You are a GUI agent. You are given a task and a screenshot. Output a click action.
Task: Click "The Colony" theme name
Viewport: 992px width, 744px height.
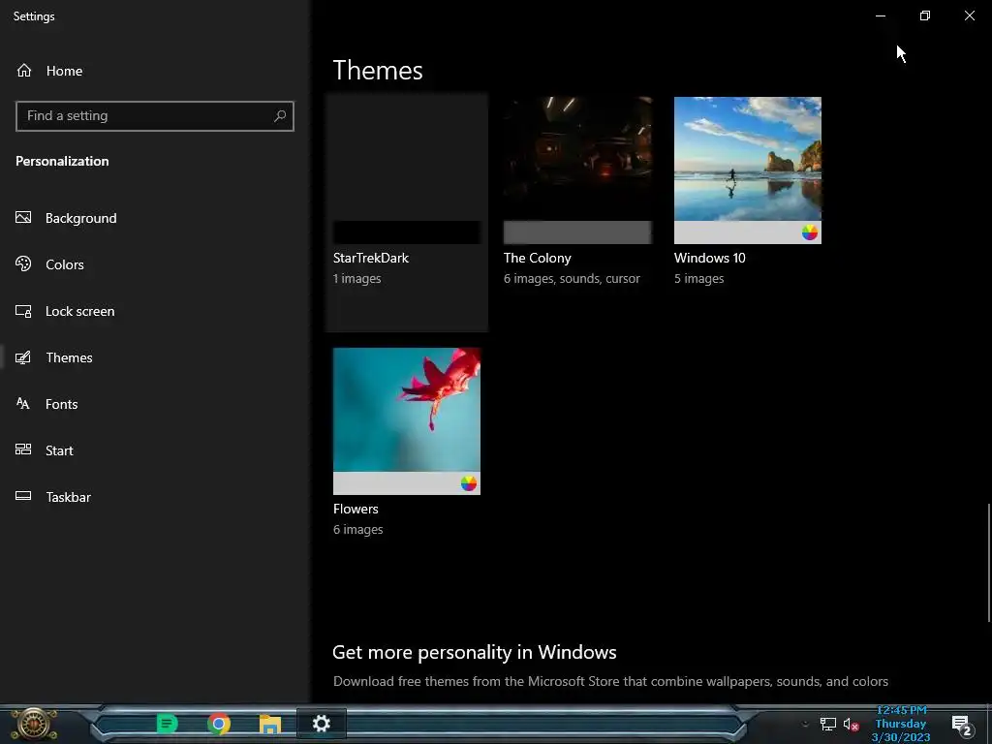pyautogui.click(x=537, y=258)
